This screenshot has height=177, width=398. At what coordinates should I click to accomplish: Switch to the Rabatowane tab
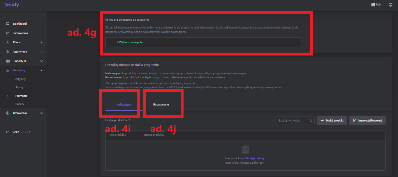pyautogui.click(x=161, y=105)
